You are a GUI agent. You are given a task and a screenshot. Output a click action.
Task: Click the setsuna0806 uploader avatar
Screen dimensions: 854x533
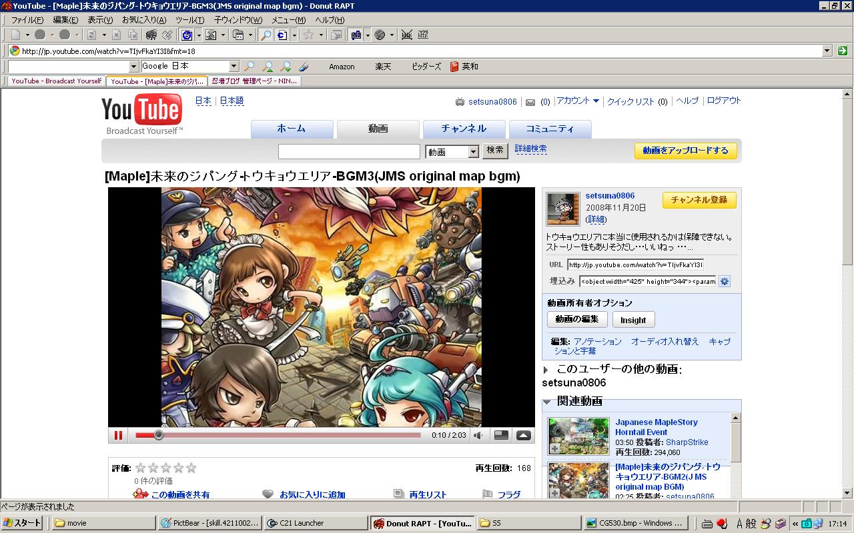click(x=563, y=209)
